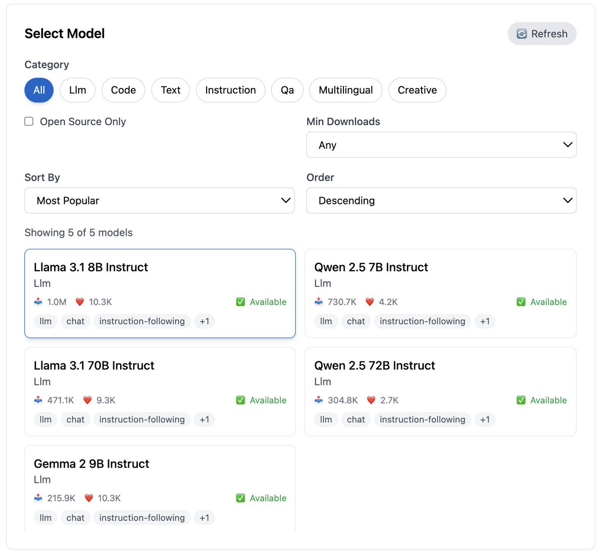Click the 730.7K download count

click(342, 302)
